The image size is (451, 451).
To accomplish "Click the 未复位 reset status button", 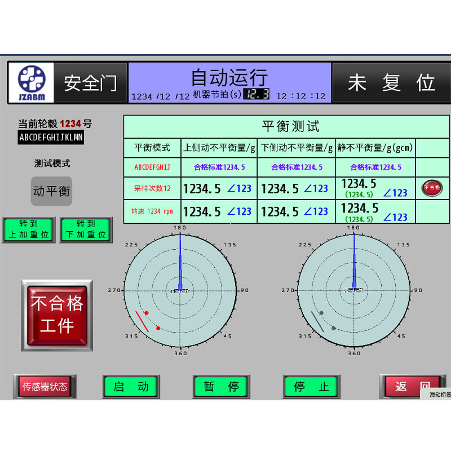I will [x=391, y=83].
